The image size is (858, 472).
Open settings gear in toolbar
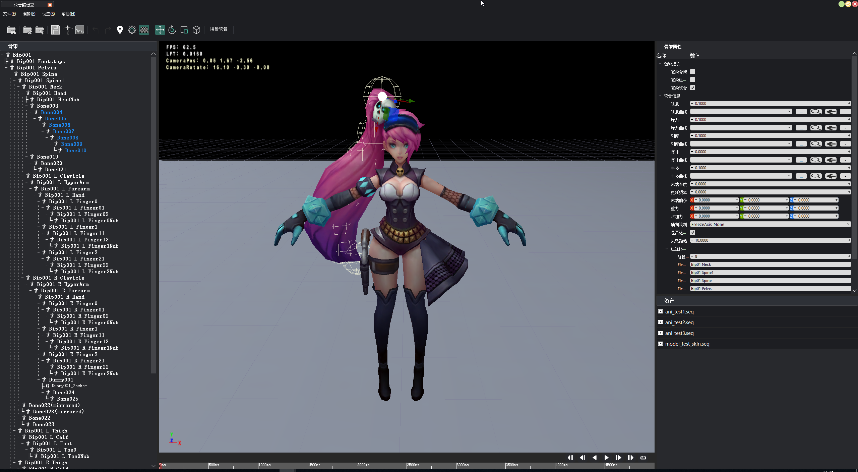tap(132, 30)
